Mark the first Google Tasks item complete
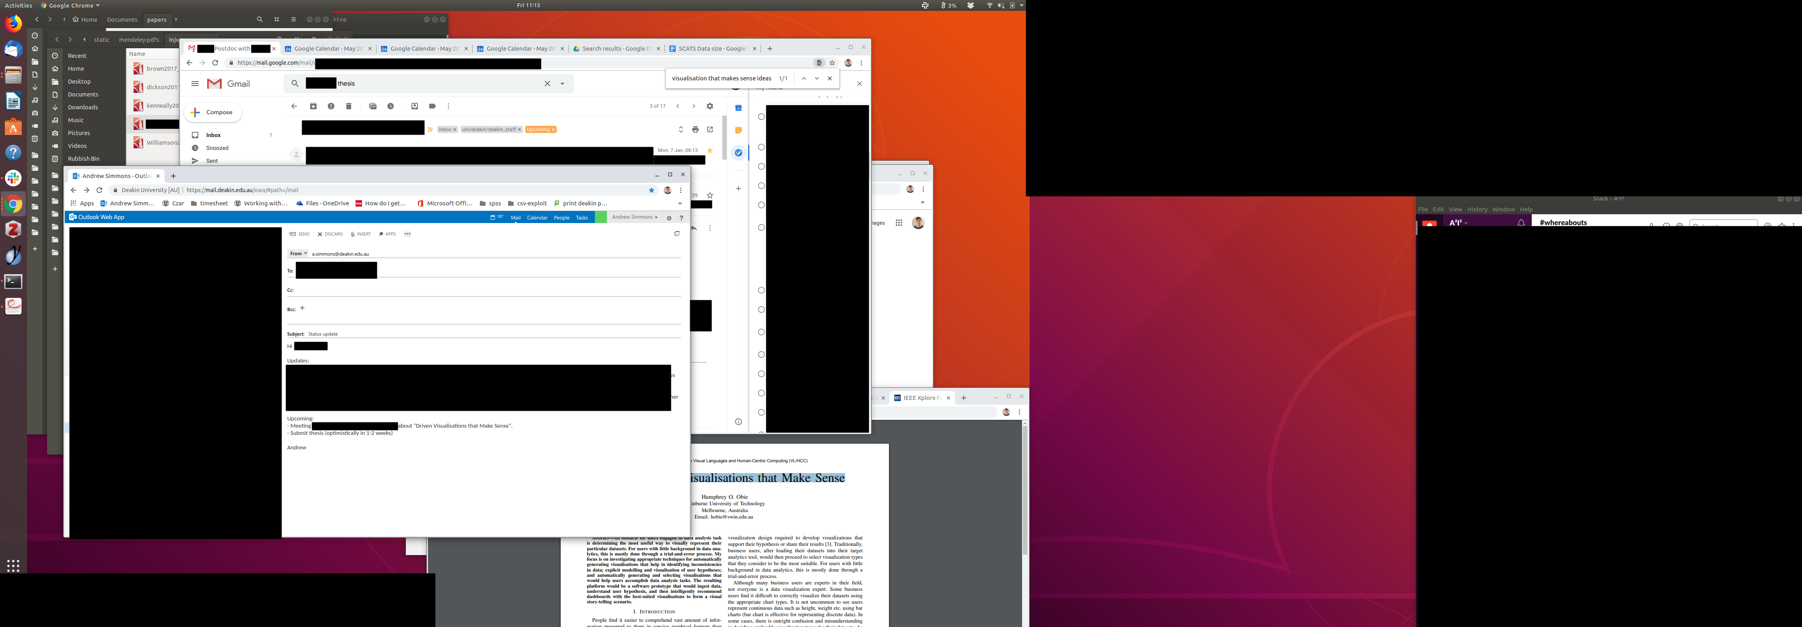 point(761,117)
